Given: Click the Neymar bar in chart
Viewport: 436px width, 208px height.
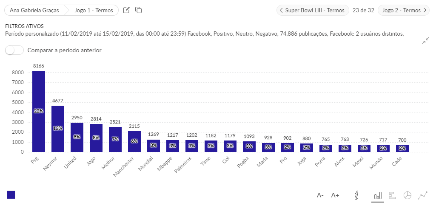Looking at the screenshot, I should [x=58, y=129].
